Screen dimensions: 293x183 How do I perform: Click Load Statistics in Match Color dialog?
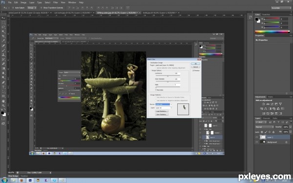[x=162, y=111]
